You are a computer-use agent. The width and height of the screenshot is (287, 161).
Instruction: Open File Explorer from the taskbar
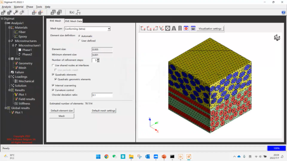click(x=131, y=157)
